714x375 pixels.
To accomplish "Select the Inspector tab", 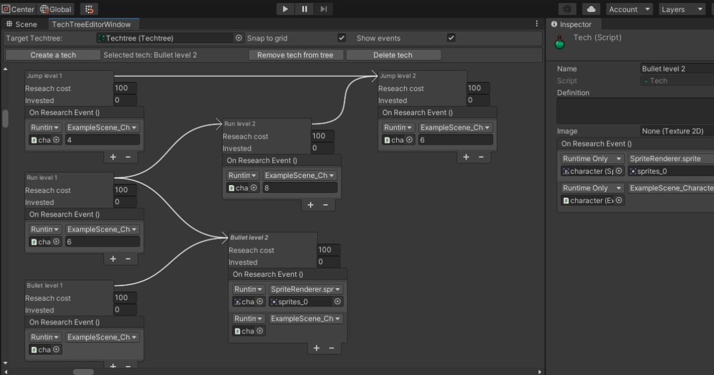I will tap(572, 24).
